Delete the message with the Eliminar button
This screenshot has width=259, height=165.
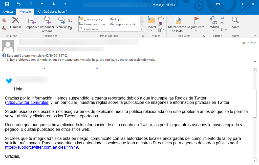[15, 23]
